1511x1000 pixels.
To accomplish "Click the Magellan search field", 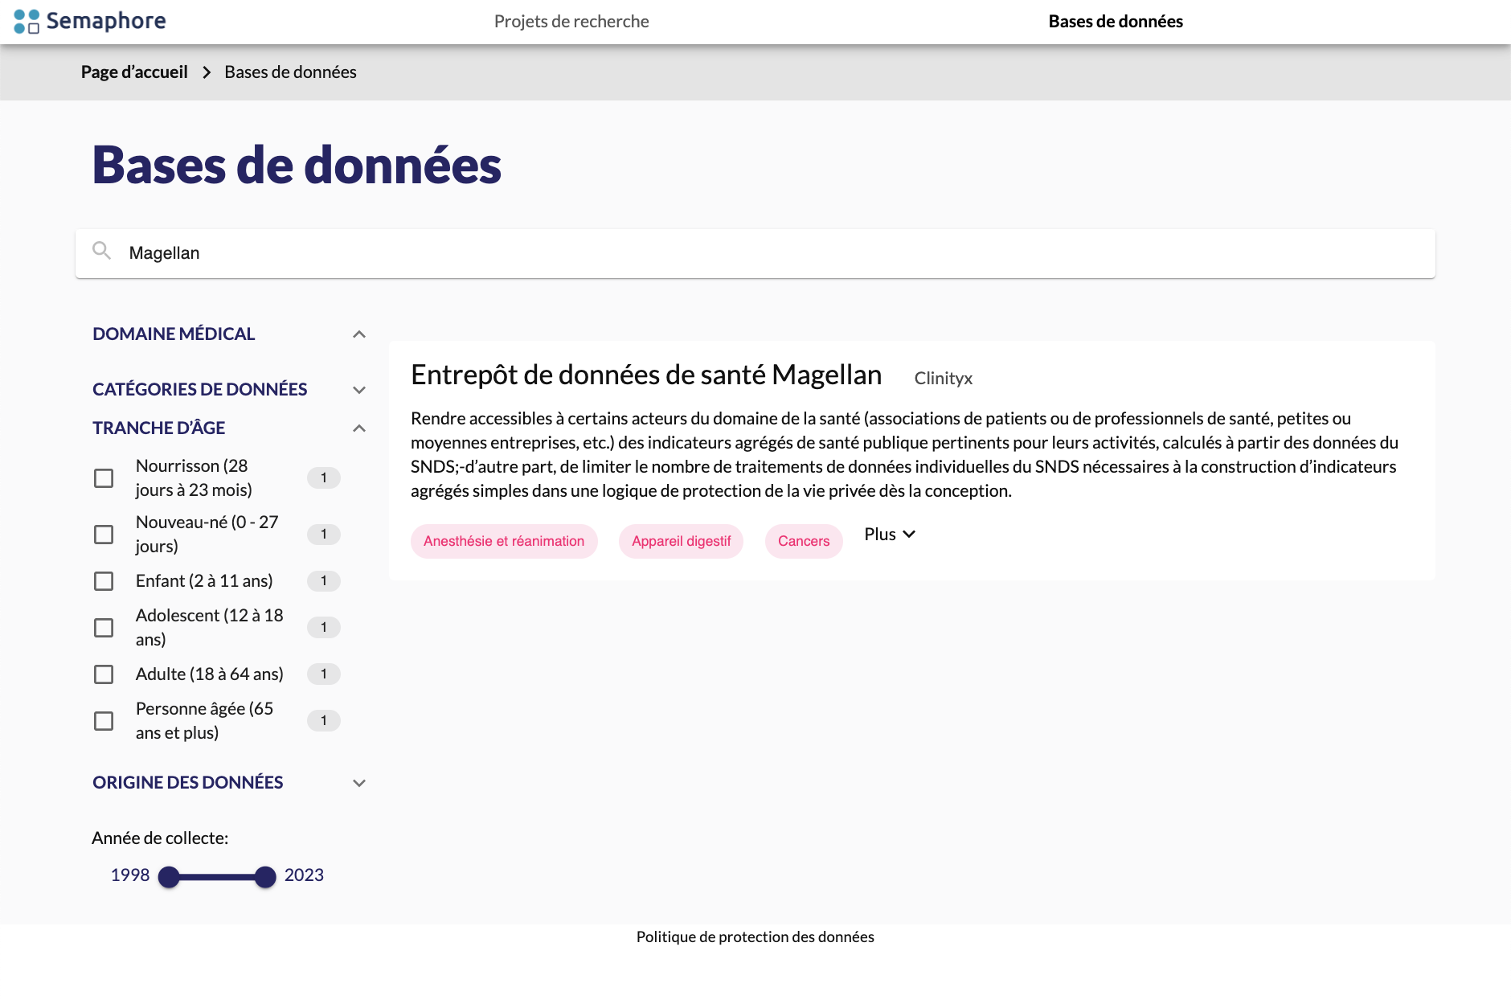I will point(755,253).
